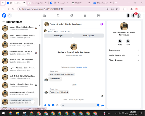This screenshot has height=116, width=145.
Task: Click the message text field Aa
Action: point(79,105)
